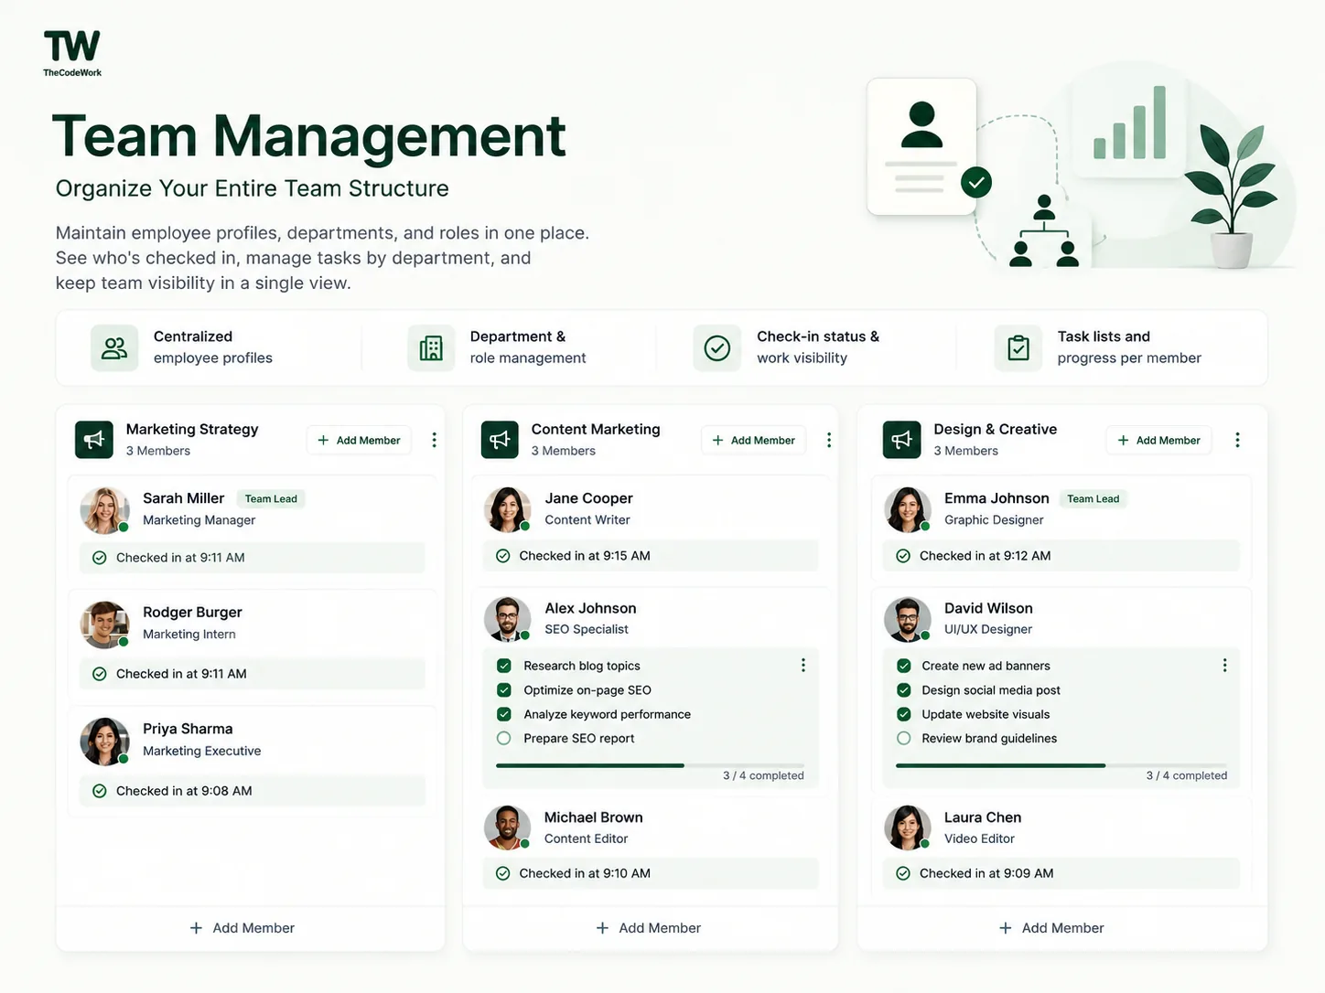Click the Content Marketing megaphone icon
Image resolution: width=1325 pixels, height=993 pixels.
500,440
